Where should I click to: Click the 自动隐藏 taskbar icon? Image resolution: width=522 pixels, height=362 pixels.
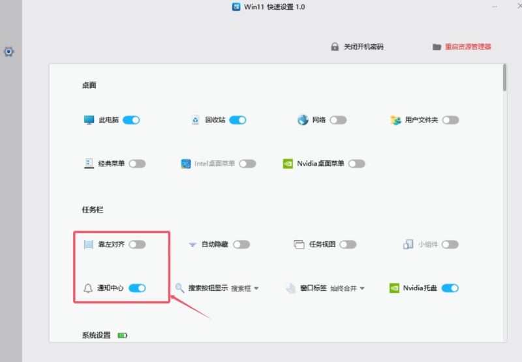pos(192,245)
